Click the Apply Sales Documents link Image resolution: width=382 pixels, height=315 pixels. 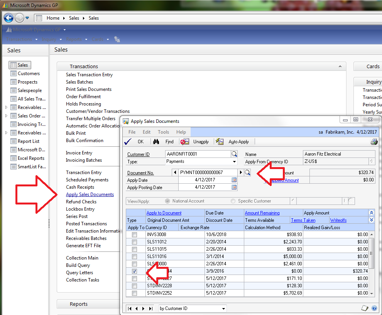[x=90, y=194]
